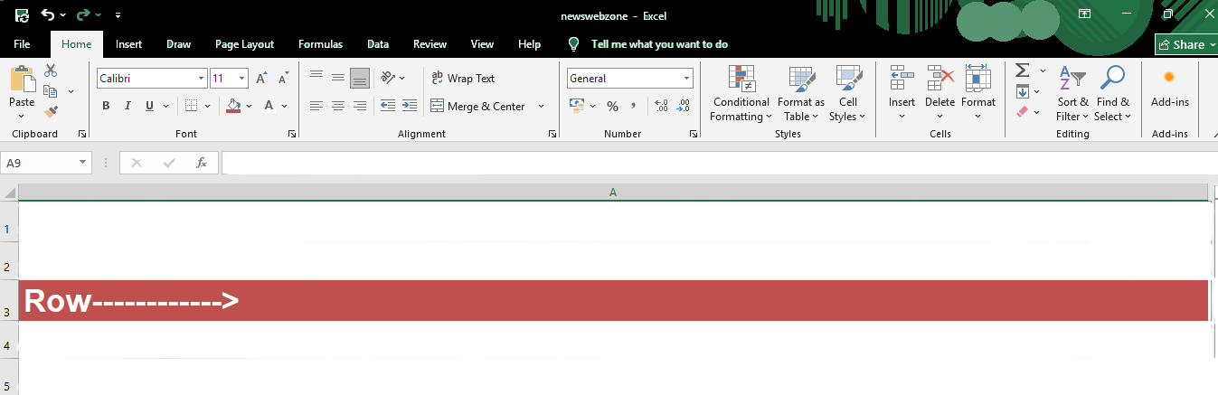Expand the Name Box dropdown arrow
The image size is (1218, 395).
[x=83, y=163]
